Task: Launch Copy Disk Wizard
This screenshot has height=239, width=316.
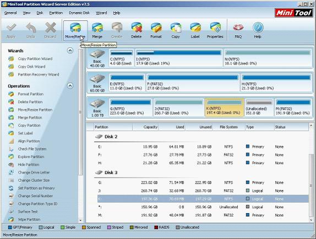Action: click(31, 66)
